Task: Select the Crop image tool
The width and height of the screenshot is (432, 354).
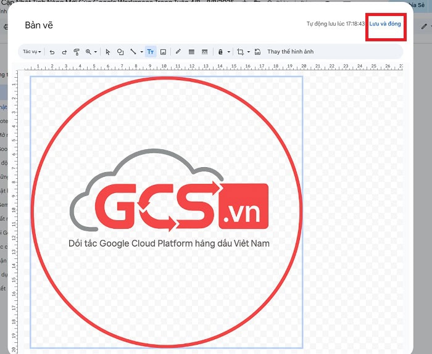Action: click(x=240, y=52)
